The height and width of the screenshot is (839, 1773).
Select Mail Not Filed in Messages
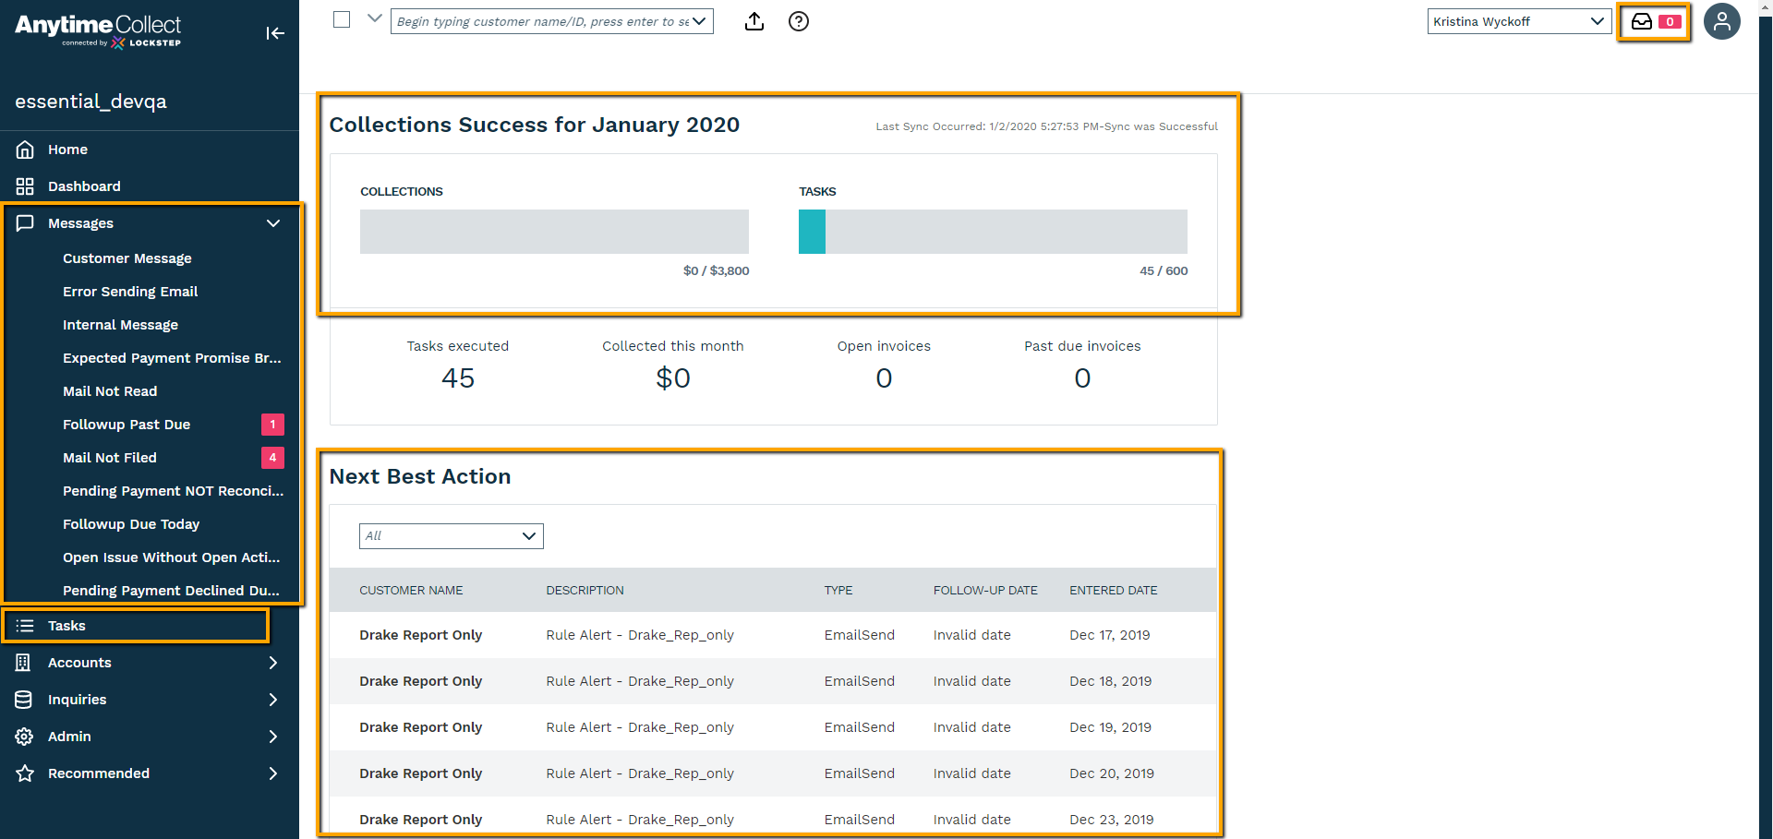pos(110,458)
